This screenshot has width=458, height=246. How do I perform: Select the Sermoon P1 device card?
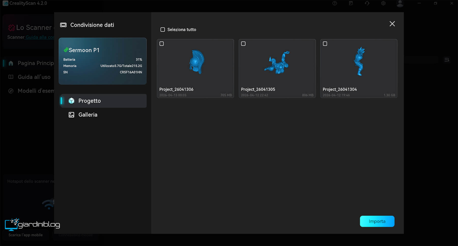click(103, 61)
